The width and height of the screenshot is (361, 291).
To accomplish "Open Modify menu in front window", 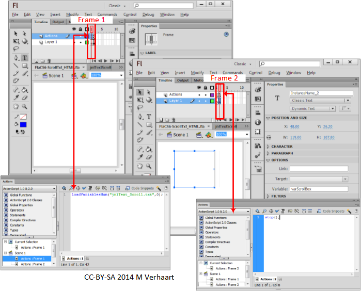I will [x=197, y=73].
